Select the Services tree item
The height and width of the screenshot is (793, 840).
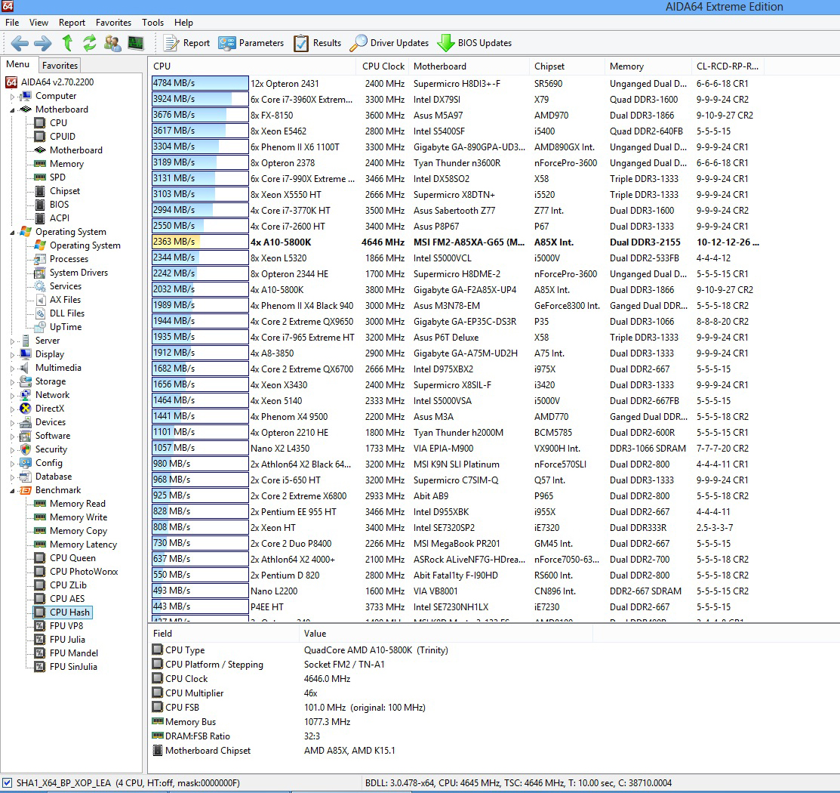[x=66, y=285]
